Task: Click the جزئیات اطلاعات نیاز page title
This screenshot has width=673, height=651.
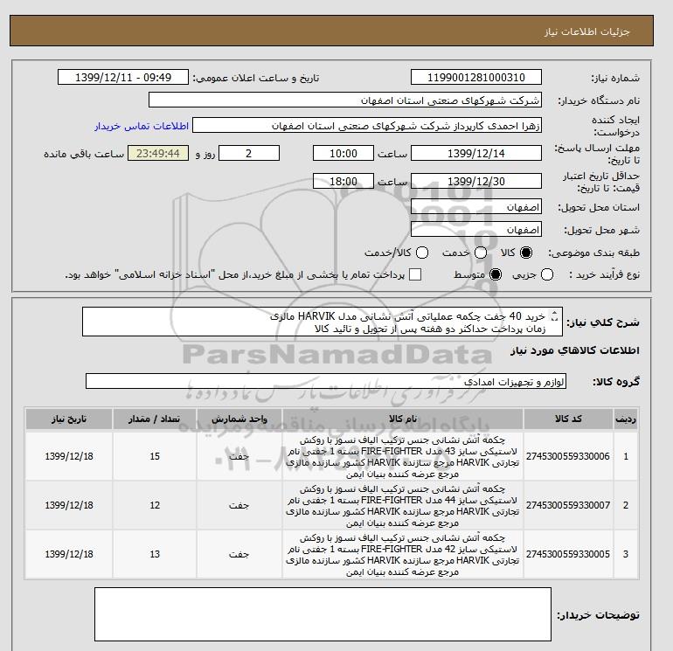Action: [x=586, y=31]
